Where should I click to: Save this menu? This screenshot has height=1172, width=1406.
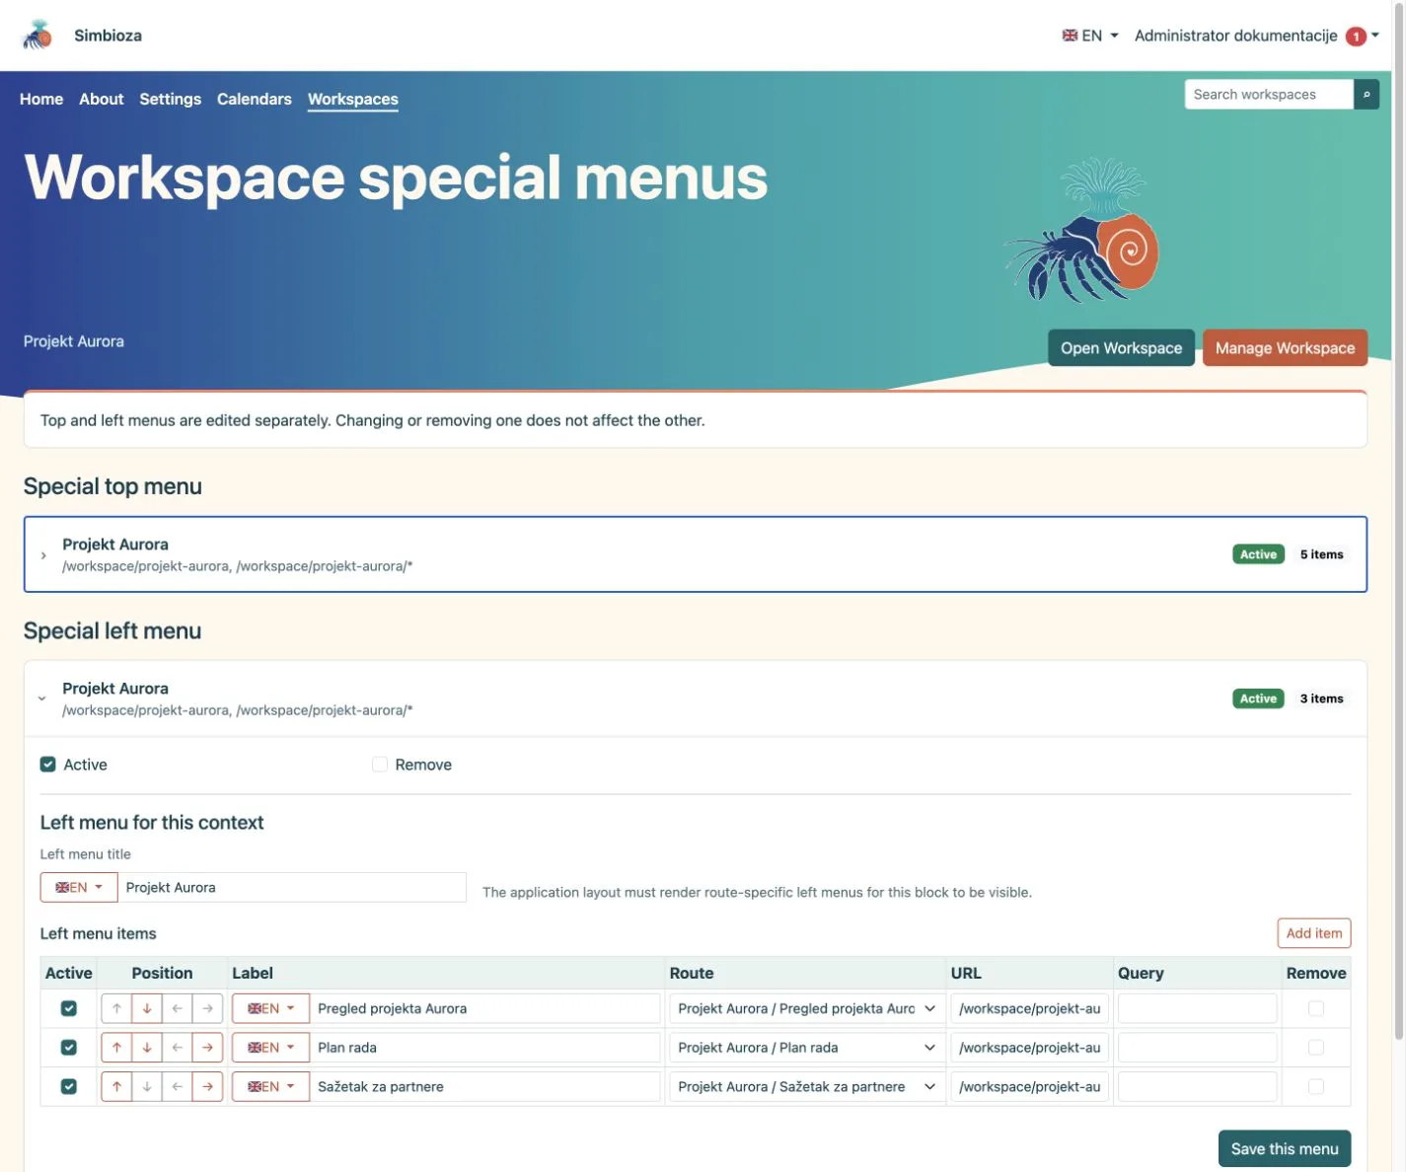1285,1148
